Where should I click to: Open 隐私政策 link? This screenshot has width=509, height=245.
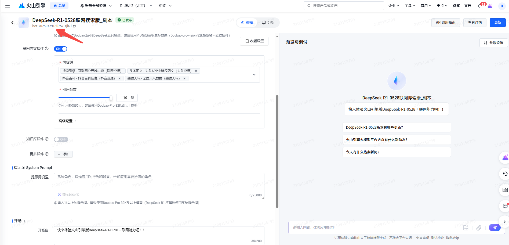[x=453, y=238]
